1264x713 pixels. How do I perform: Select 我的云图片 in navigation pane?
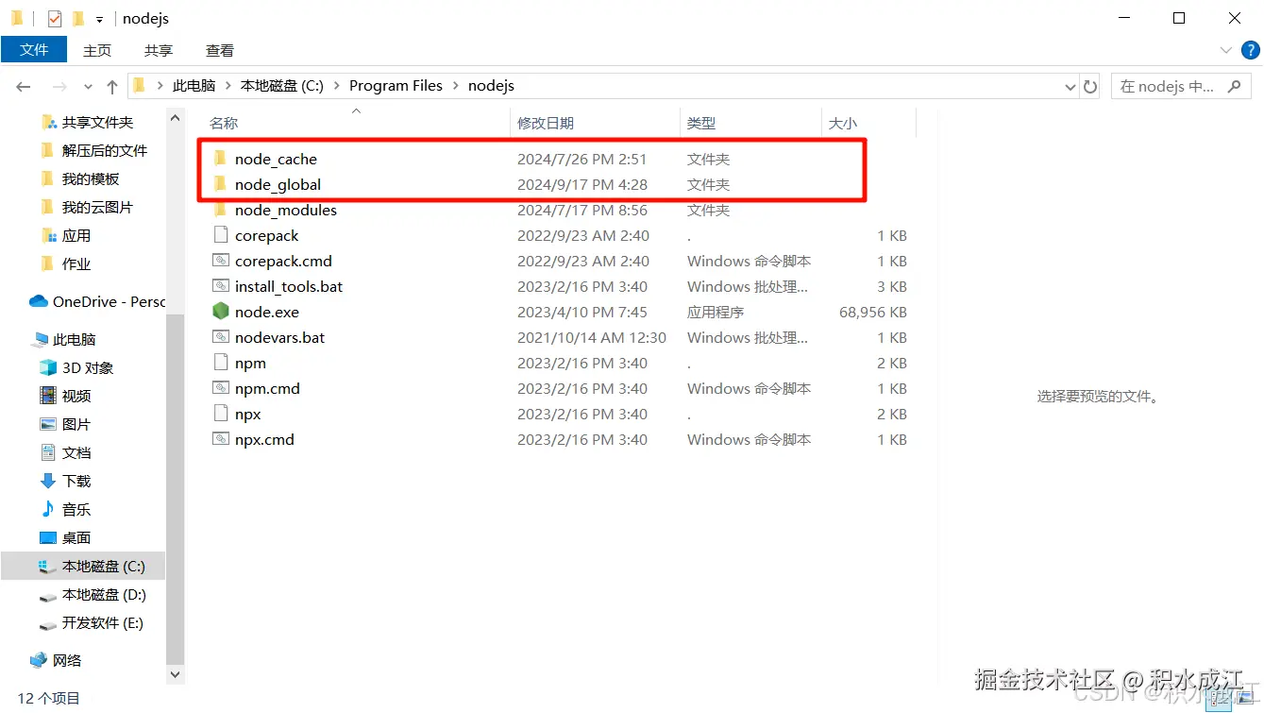coord(97,207)
